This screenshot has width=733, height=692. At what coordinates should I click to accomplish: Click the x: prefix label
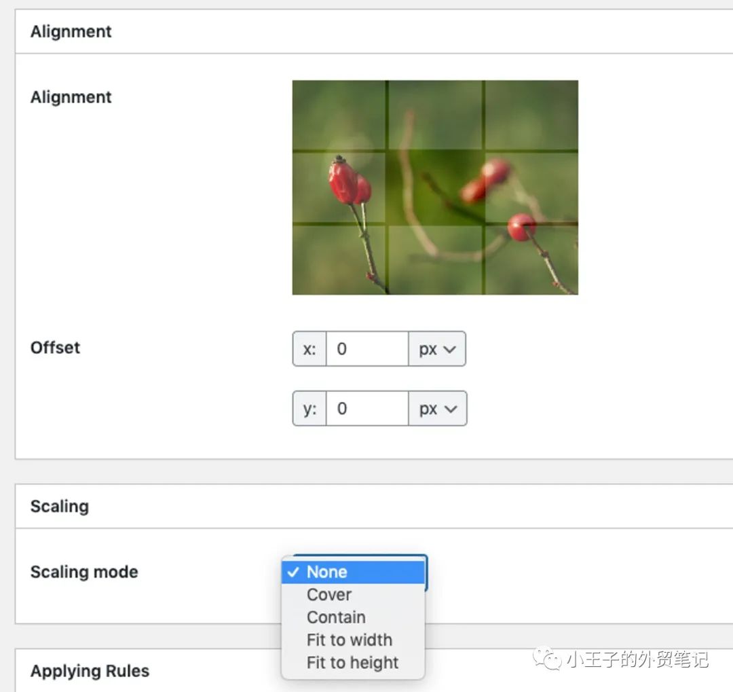(x=309, y=349)
